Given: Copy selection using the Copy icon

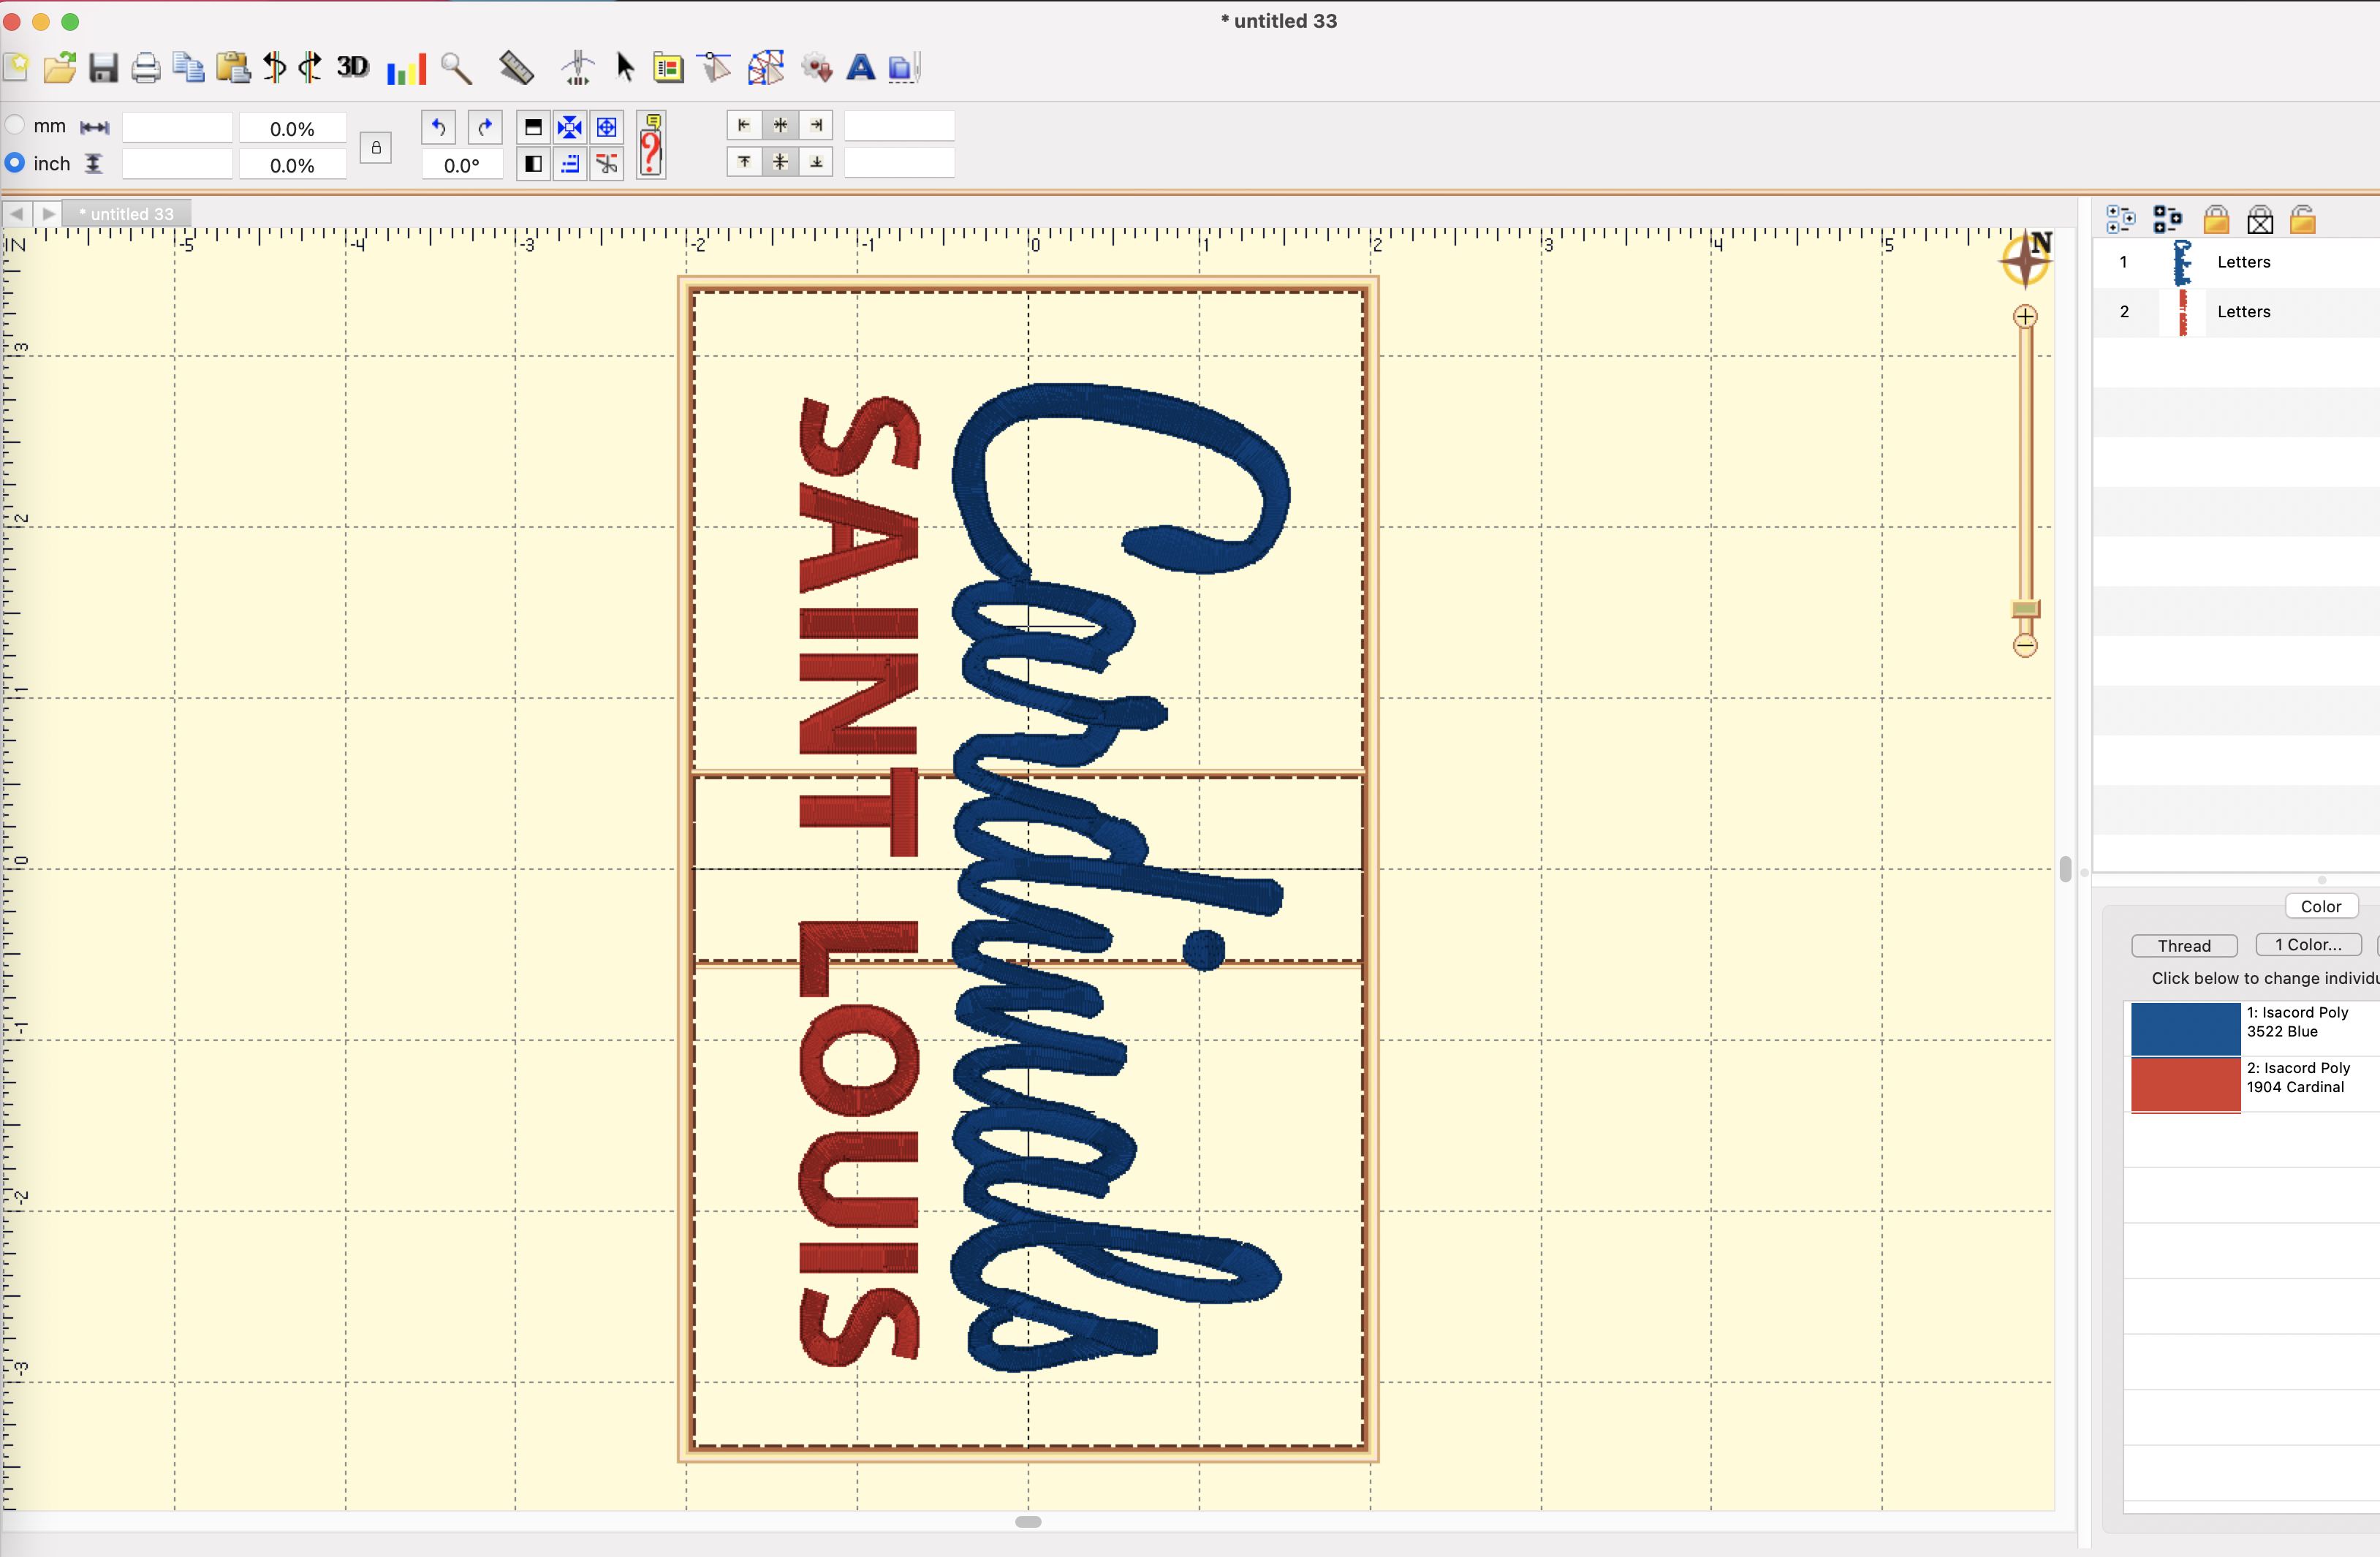Looking at the screenshot, I should coord(189,68).
